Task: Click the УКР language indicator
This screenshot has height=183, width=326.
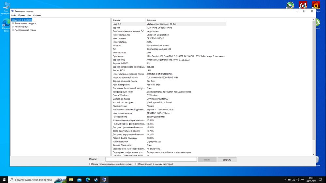Action: [303, 180]
